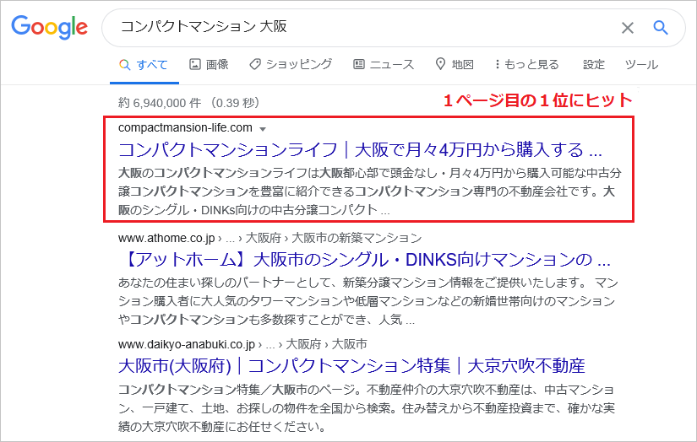Viewport: 697px width, 442px height.
Task: Open the ショッピング tab
Action: (x=291, y=65)
